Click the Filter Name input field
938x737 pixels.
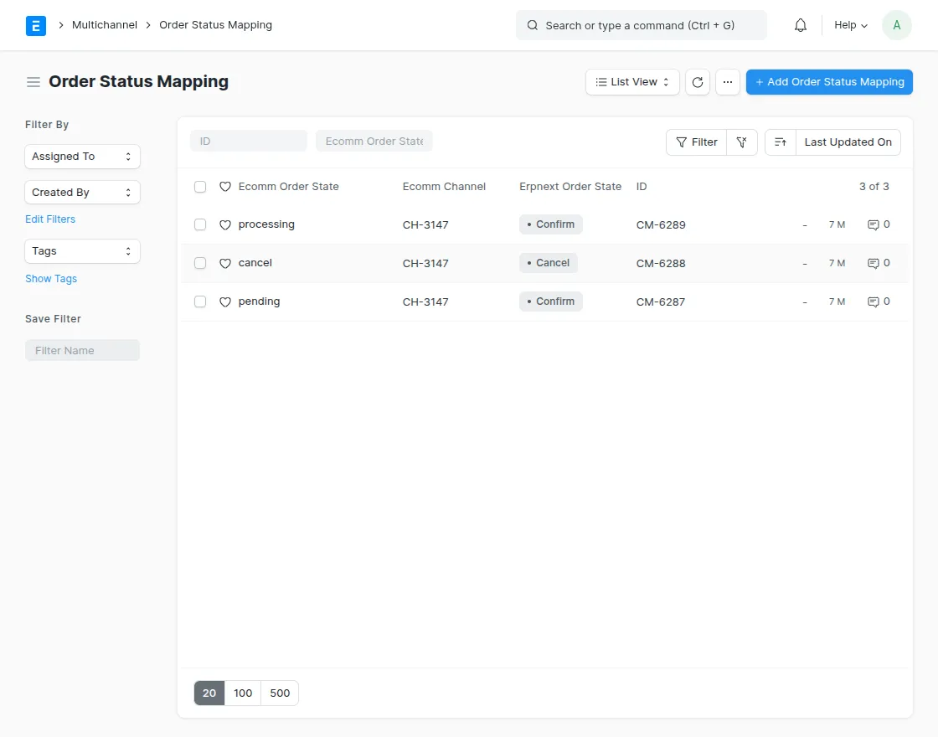point(82,350)
